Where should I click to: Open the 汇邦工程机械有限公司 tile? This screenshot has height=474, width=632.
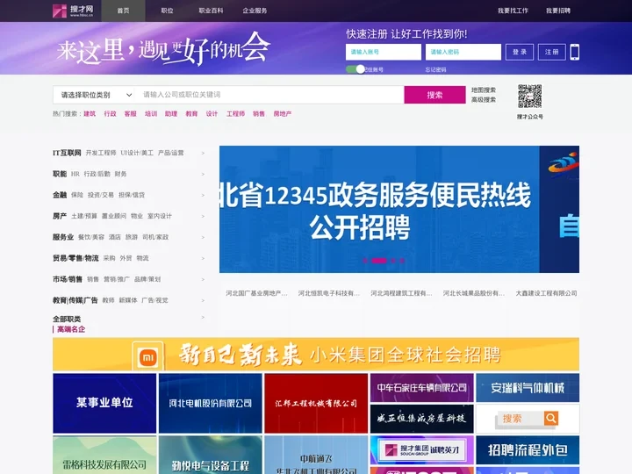(316, 403)
